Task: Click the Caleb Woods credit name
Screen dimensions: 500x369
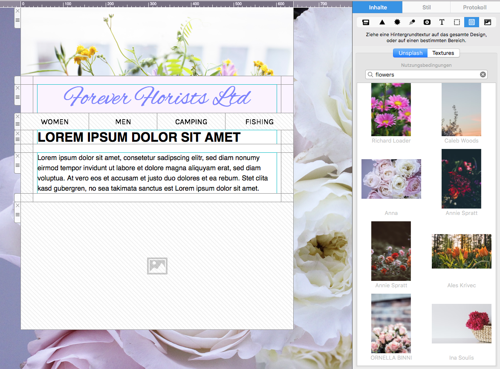Action: [461, 141]
